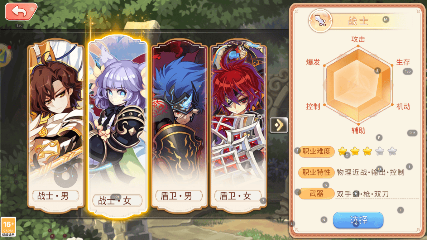The image size is (427, 240).
Task: Click the 职业难度 label
Action: click(x=316, y=151)
